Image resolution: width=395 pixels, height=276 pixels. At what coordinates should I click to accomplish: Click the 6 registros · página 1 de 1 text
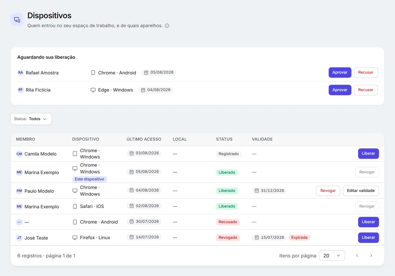click(x=46, y=256)
